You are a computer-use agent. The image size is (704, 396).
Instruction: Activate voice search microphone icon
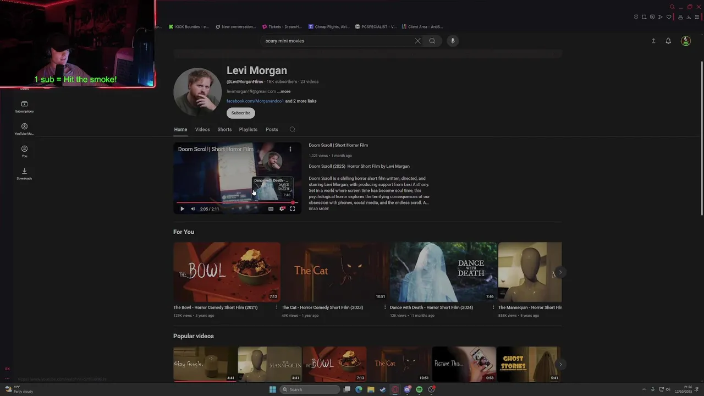[x=453, y=41]
